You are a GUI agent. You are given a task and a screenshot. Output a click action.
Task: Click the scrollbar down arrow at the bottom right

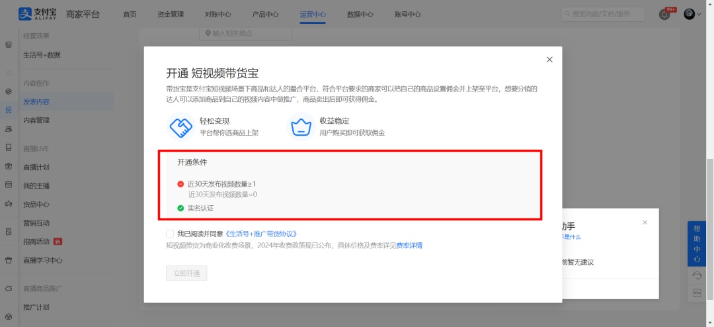tap(710, 323)
